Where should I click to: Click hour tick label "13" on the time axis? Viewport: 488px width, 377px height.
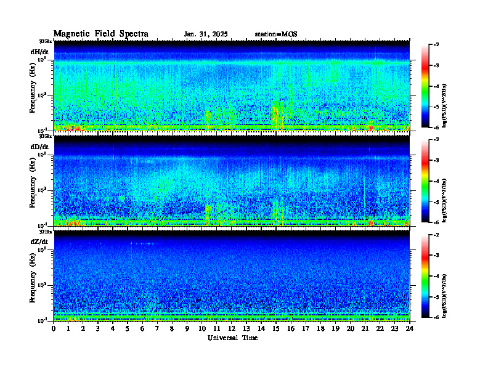pyautogui.click(x=246, y=329)
